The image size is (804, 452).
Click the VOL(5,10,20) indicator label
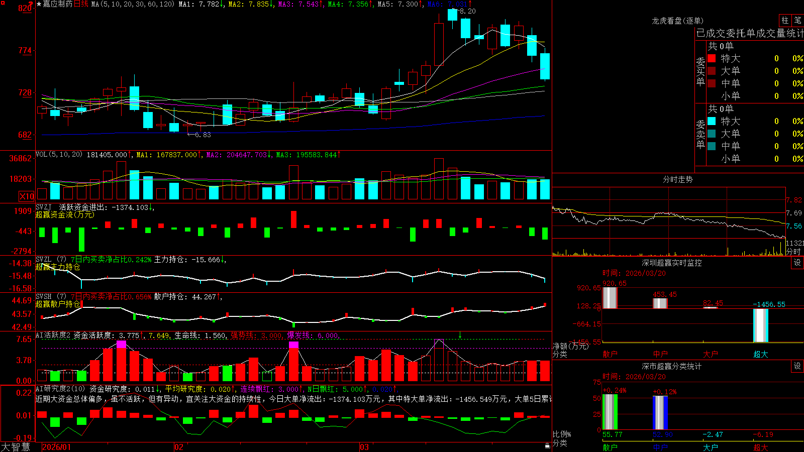point(59,154)
